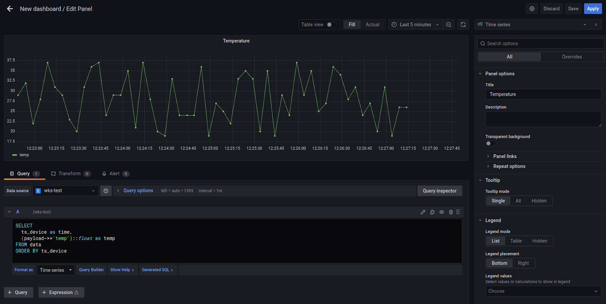Viewport: 606px width, 304px height.
Task: Open wks-test data source dropdown
Action: [x=66, y=191]
